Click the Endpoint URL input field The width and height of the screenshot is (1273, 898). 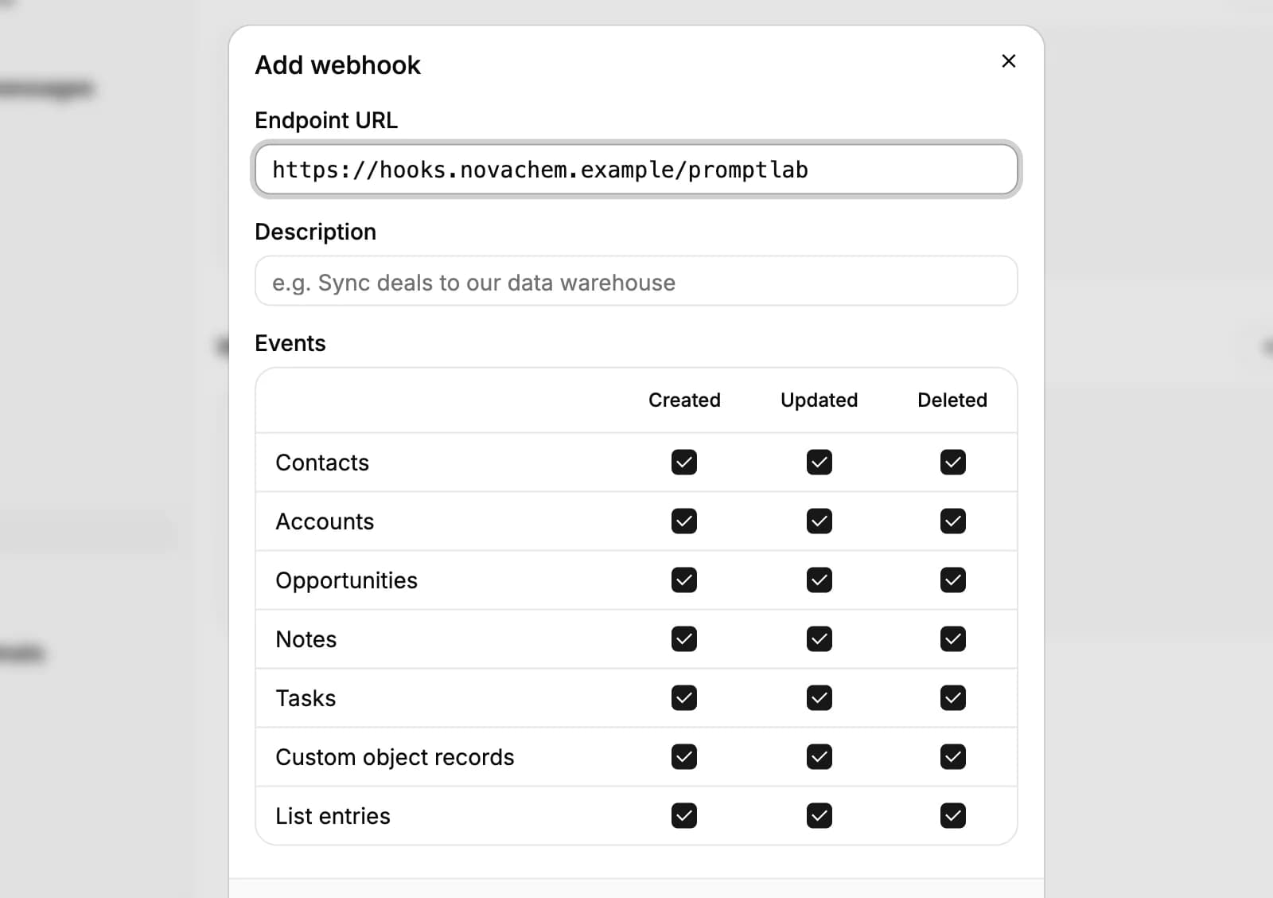(636, 170)
